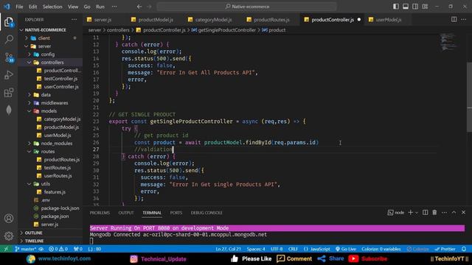Switch to the DEBUG CONSOLE tab
The height and width of the screenshot is (265, 472).
[206, 213]
